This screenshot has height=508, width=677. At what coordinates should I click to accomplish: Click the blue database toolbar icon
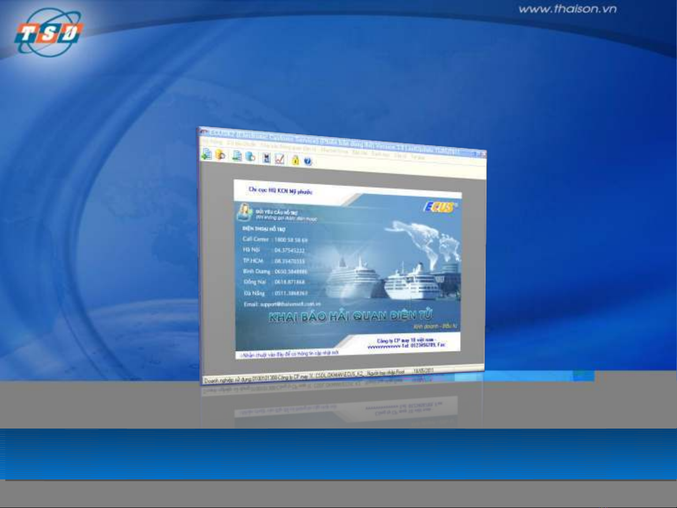(250, 157)
